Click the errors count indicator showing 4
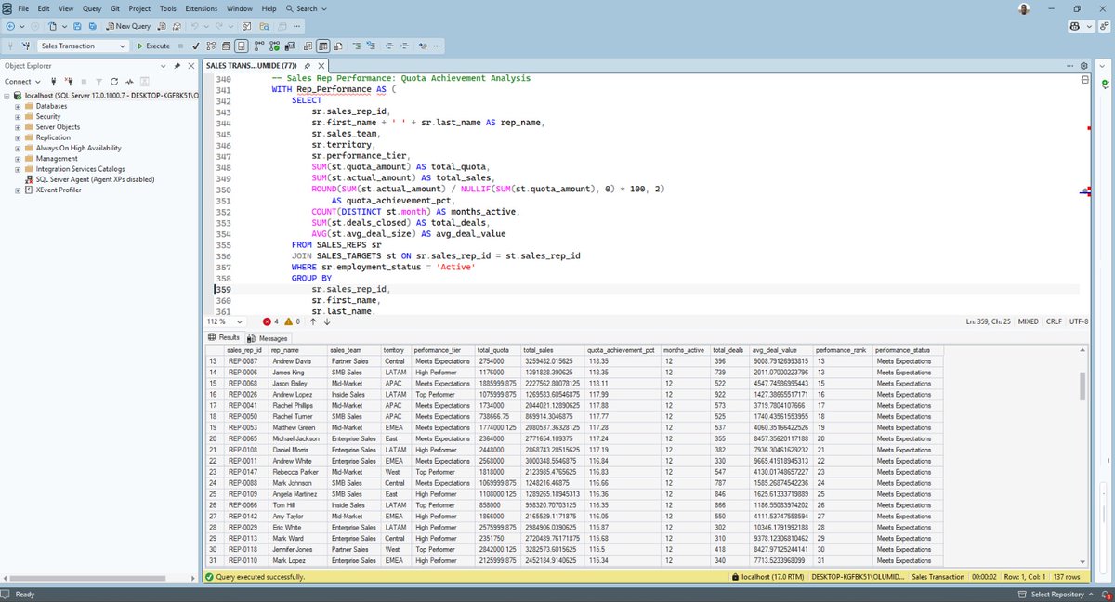The image size is (1115, 602). click(x=271, y=321)
